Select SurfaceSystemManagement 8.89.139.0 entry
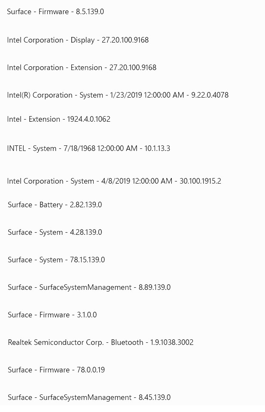This screenshot has width=265, height=412. (x=89, y=287)
